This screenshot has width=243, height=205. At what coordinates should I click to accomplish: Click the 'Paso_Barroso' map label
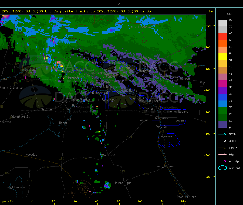pos(165,166)
